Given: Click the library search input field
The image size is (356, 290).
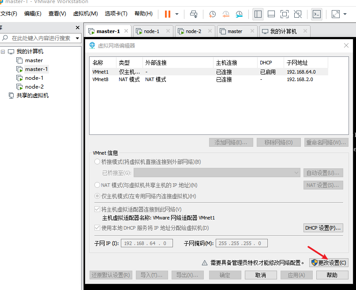Looking at the screenshot, I should click(41, 38).
